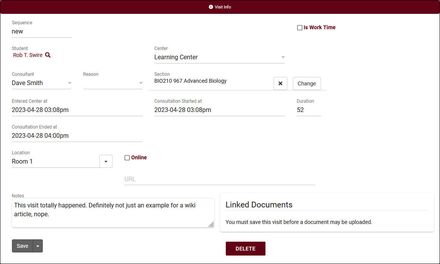Image resolution: width=440 pixels, height=264 pixels.
Task: Click the Visit Info icon in header
Action: [x=211, y=7]
